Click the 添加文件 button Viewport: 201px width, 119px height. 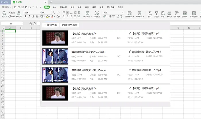[x=50, y=25]
